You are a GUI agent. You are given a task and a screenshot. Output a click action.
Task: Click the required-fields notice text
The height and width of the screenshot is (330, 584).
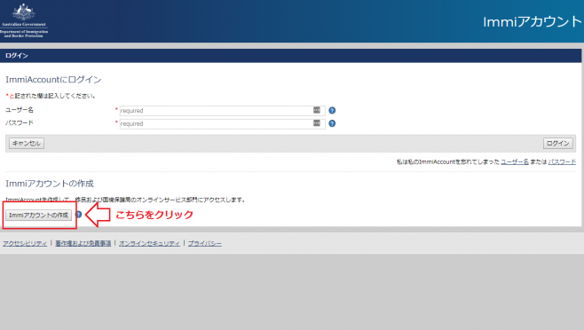pos(51,96)
